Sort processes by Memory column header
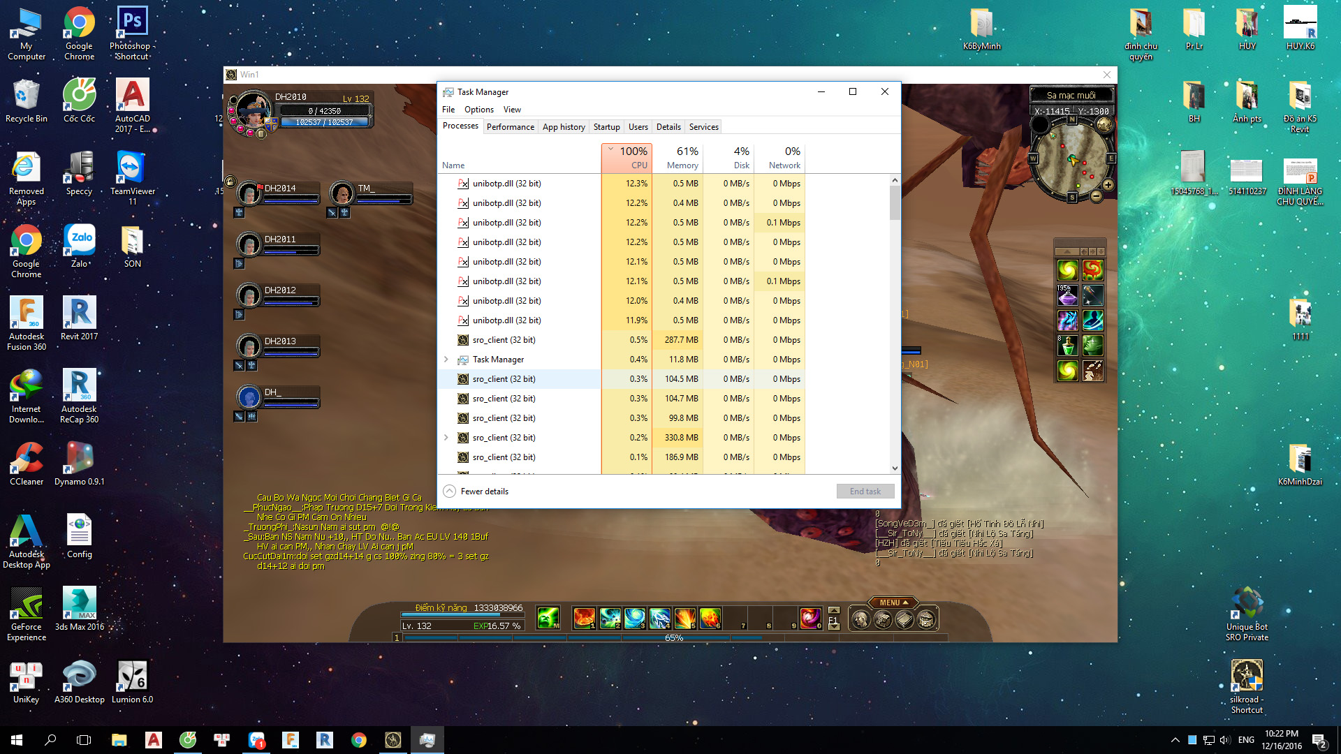 tap(677, 158)
